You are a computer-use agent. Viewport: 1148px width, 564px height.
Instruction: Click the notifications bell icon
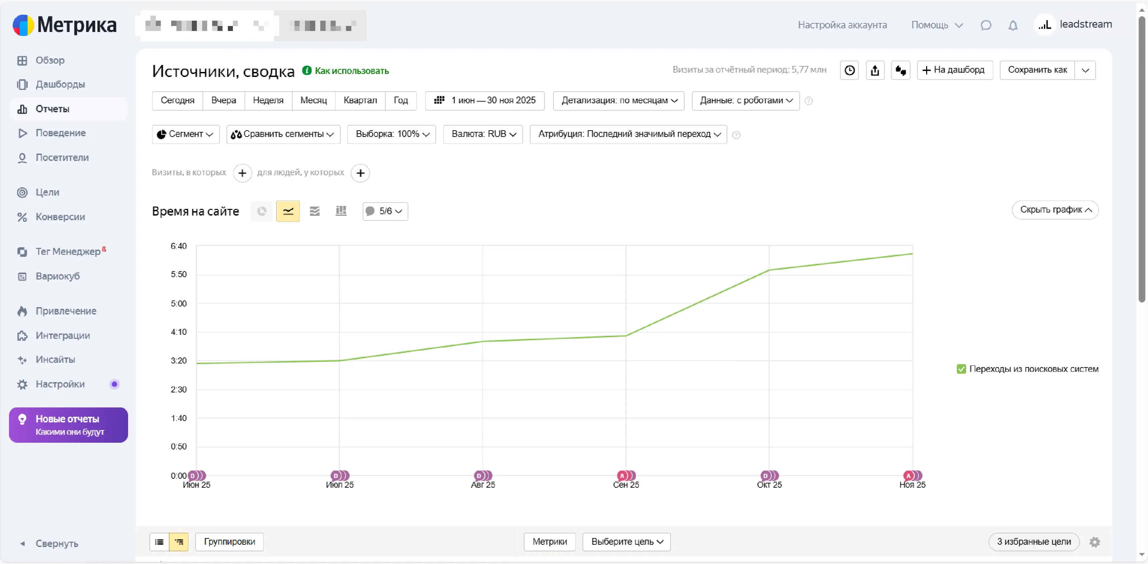click(1013, 25)
